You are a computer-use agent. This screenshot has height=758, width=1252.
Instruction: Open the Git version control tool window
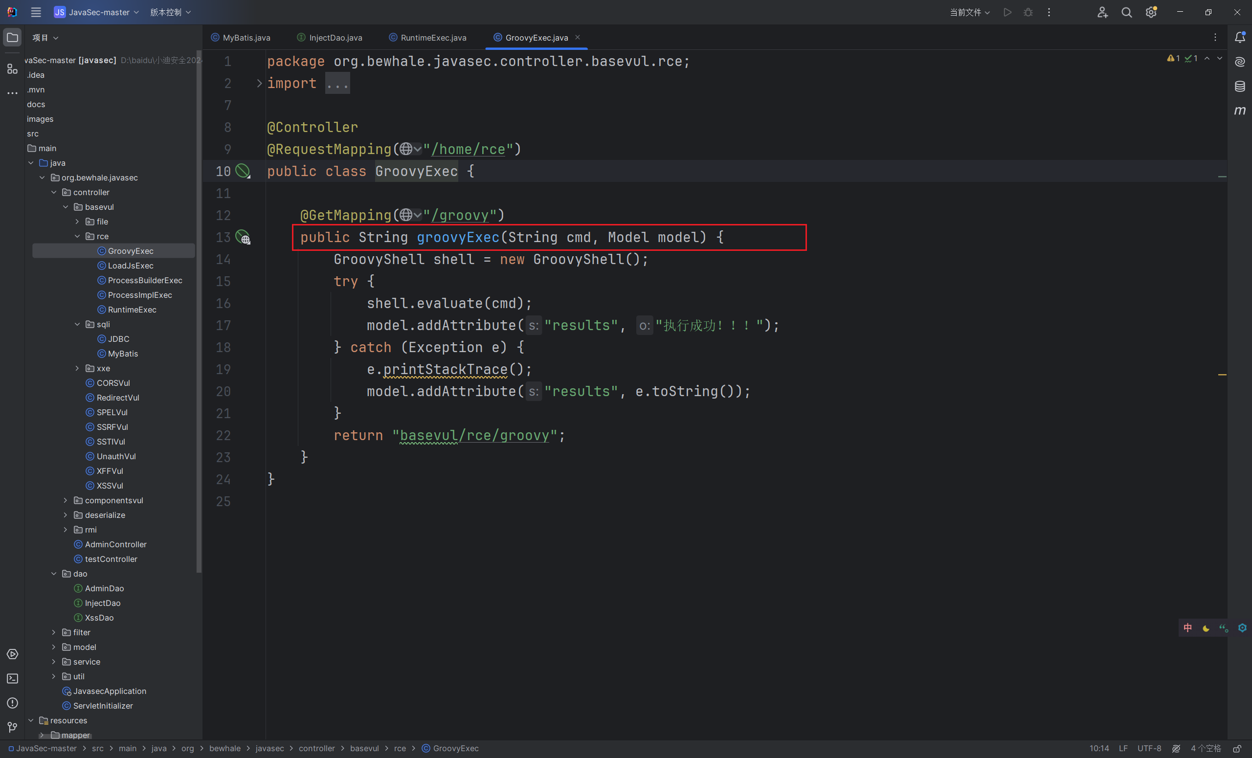[x=12, y=728]
